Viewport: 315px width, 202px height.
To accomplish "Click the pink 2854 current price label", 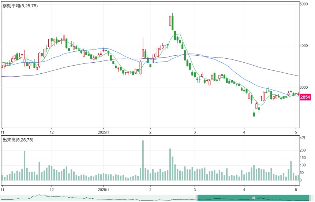I will [305, 97].
